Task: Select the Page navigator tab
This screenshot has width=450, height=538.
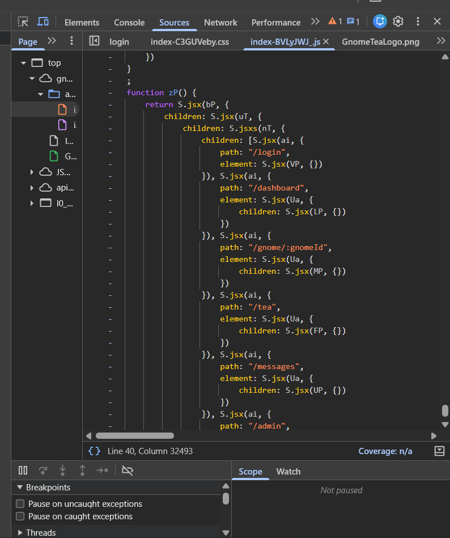Action: [x=28, y=42]
